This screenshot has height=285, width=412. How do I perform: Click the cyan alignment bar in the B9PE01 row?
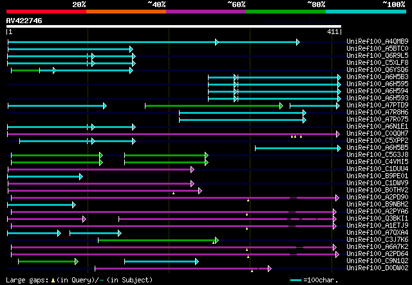(45, 177)
